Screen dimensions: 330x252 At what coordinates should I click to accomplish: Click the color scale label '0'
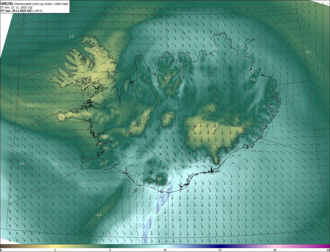pos(1,250)
